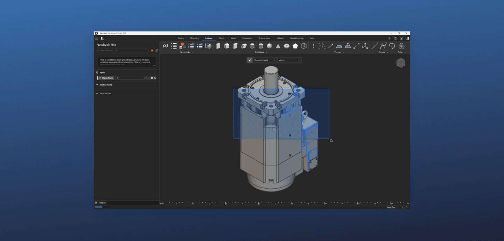Click the add list item icon
The width and height of the screenshot is (504, 241).
[191, 46]
